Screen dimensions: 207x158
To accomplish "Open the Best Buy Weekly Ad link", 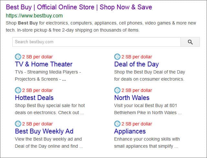I will coord(44,132).
